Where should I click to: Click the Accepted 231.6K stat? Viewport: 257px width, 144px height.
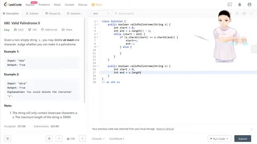point(15,126)
